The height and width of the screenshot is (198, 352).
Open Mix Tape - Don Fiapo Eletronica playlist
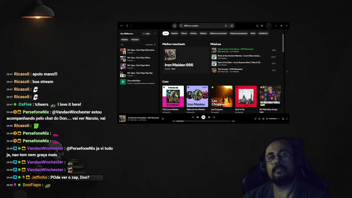coord(138,51)
